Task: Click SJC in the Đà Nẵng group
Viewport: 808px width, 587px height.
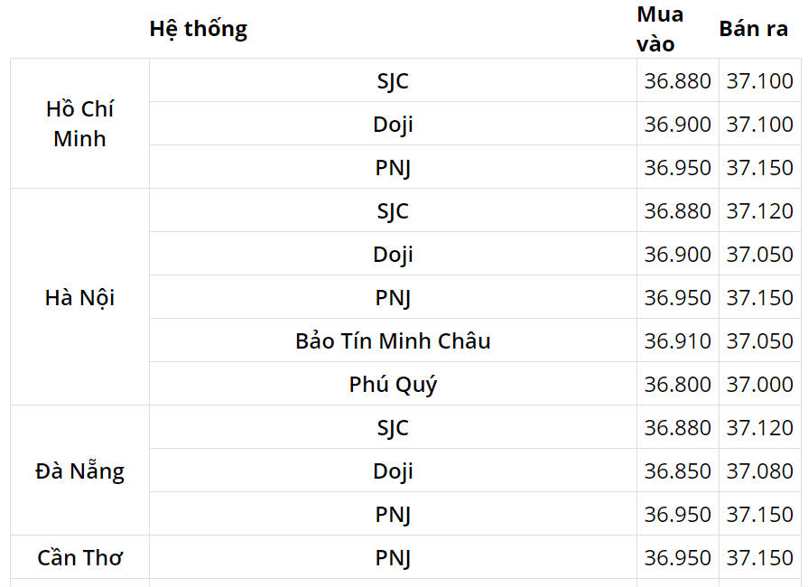Action: click(x=393, y=427)
